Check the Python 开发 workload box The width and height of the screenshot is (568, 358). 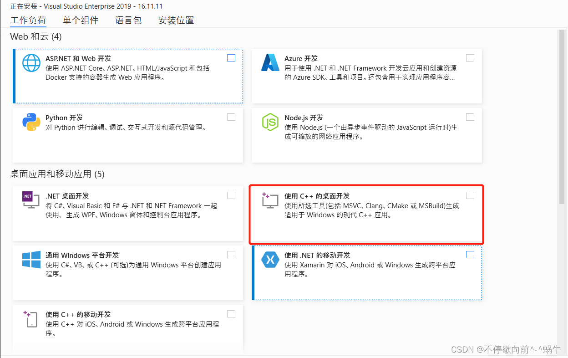231,117
